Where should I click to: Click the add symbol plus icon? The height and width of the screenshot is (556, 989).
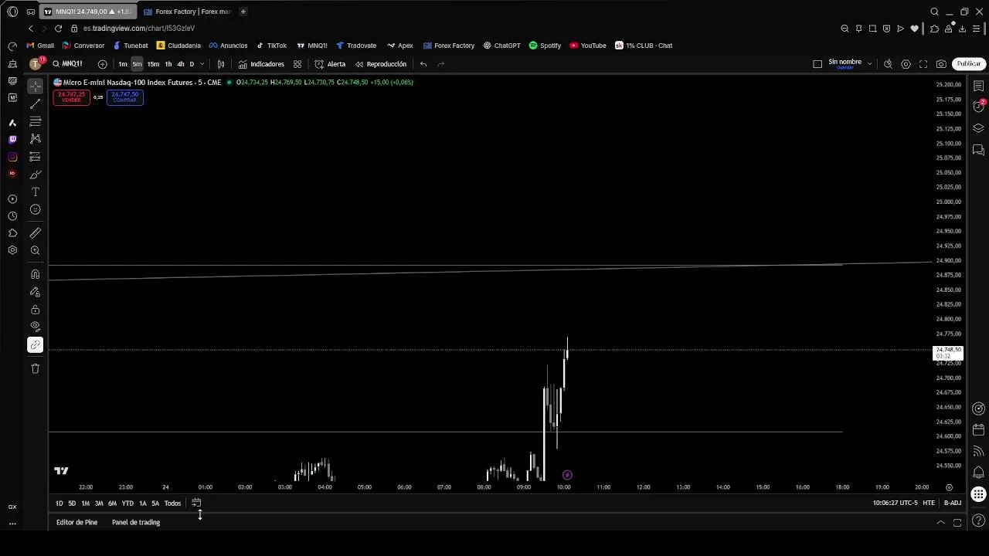[102, 64]
